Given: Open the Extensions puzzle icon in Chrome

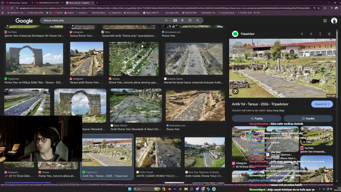Looking at the screenshot, I should pyautogui.click(x=325, y=8).
